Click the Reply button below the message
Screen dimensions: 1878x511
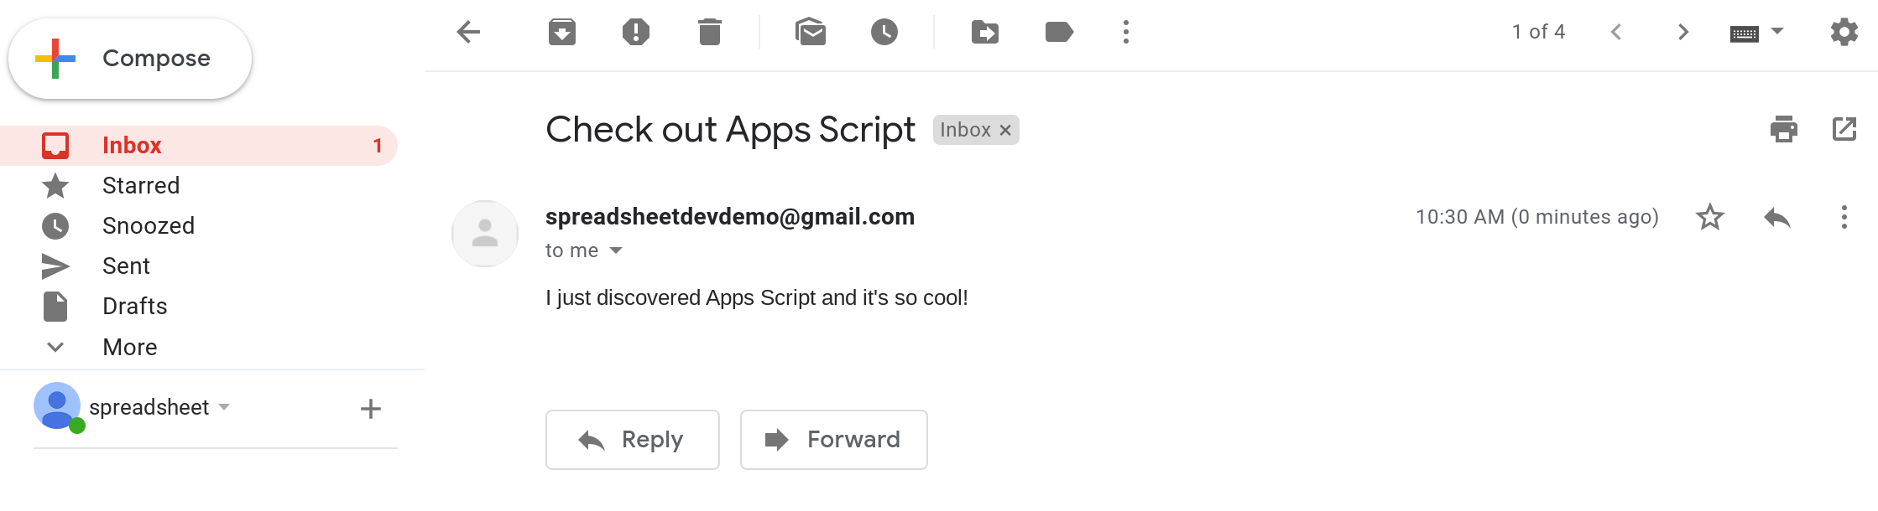[x=633, y=440]
